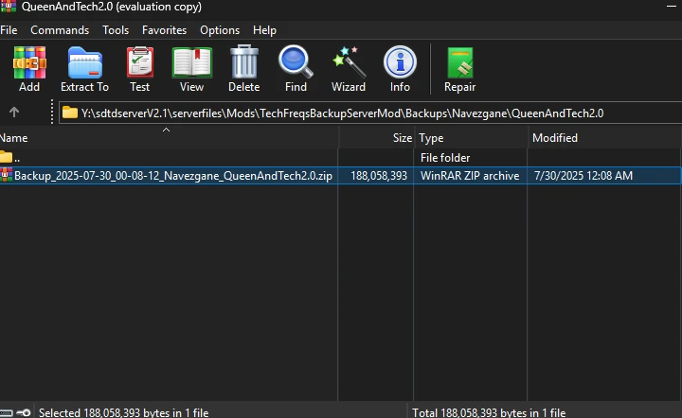The width and height of the screenshot is (682, 418).
Task: Open the Options menu
Action: (x=220, y=30)
